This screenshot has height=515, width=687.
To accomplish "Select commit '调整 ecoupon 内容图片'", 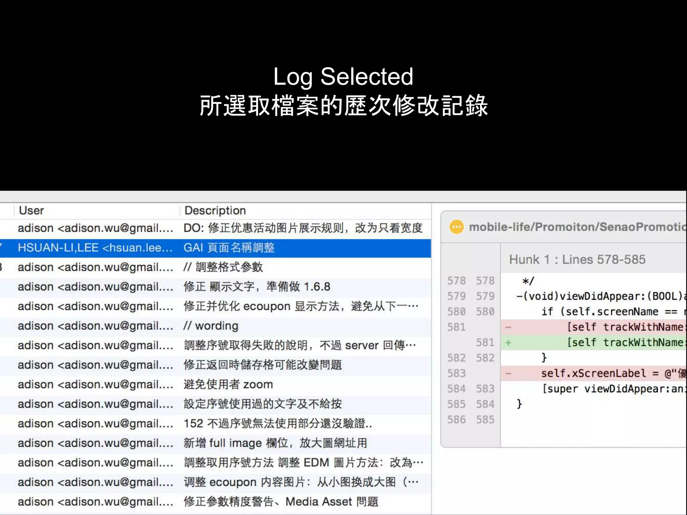I will 215,482.
